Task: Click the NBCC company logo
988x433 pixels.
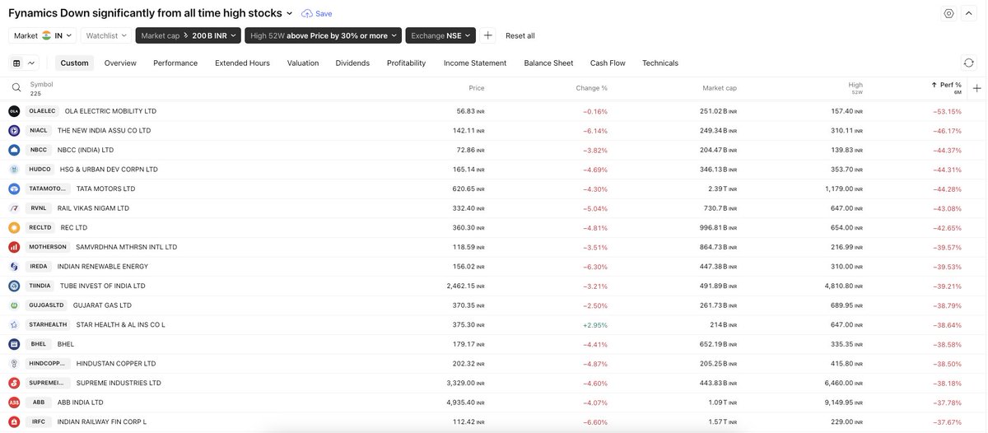Action: pyautogui.click(x=14, y=150)
